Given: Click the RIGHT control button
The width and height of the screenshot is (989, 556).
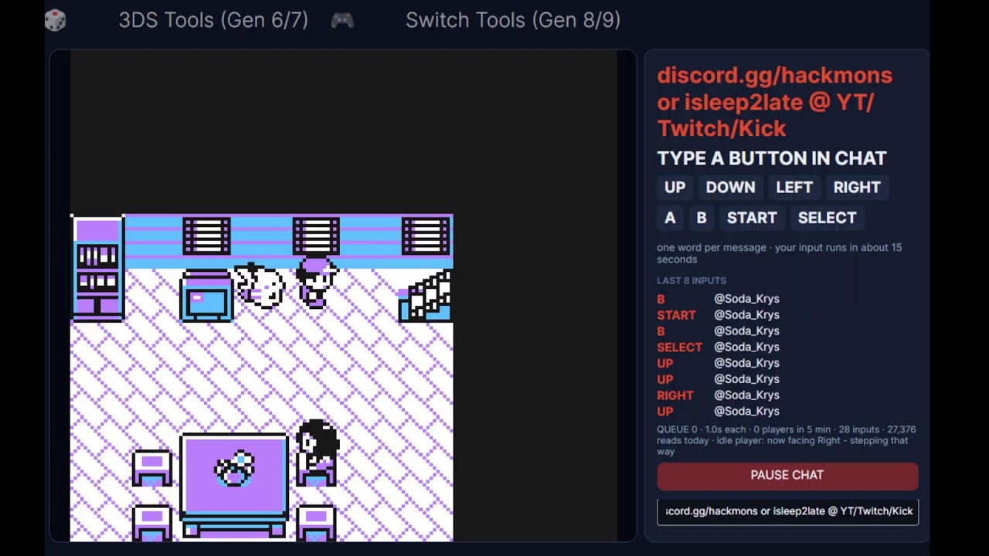Looking at the screenshot, I should pos(857,188).
